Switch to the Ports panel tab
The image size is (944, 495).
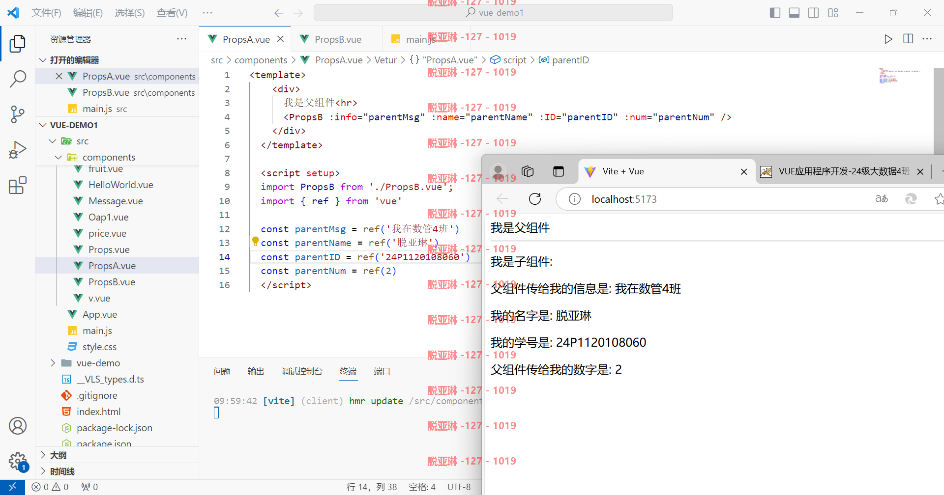(x=382, y=371)
